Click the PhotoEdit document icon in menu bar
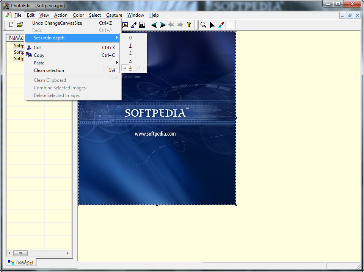This screenshot has height=272, width=364. (x=8, y=15)
